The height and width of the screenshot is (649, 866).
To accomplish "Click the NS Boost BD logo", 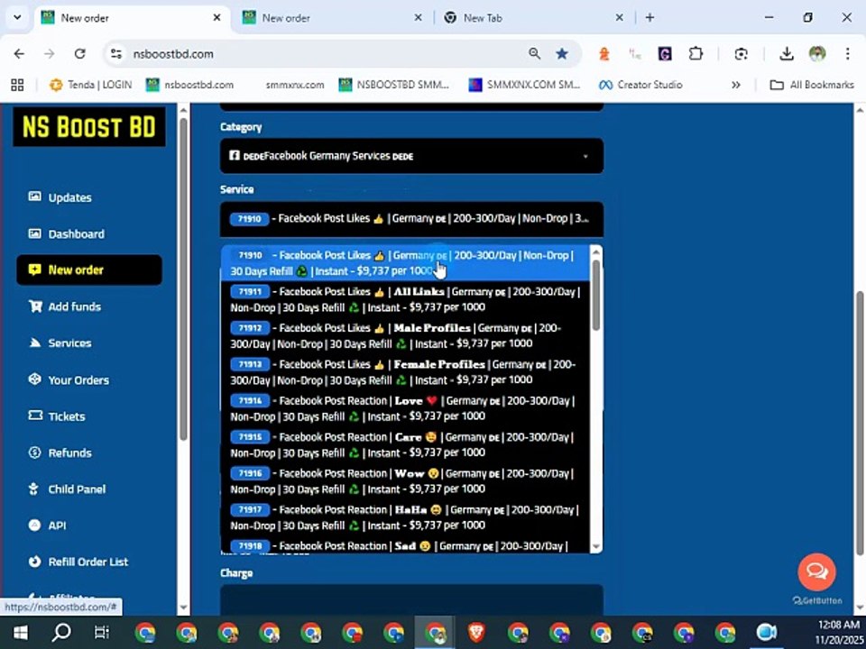I will coord(89,127).
